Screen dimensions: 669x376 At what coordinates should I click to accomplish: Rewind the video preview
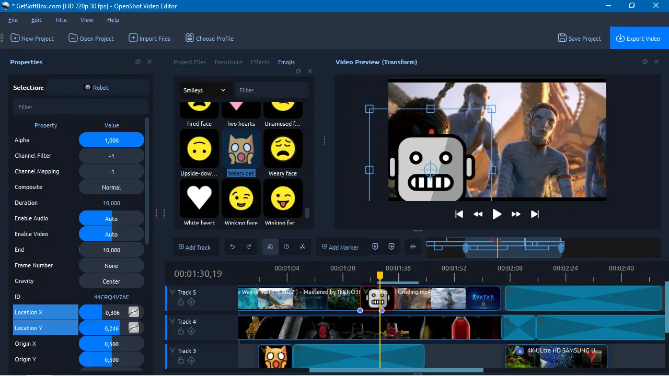tap(478, 214)
